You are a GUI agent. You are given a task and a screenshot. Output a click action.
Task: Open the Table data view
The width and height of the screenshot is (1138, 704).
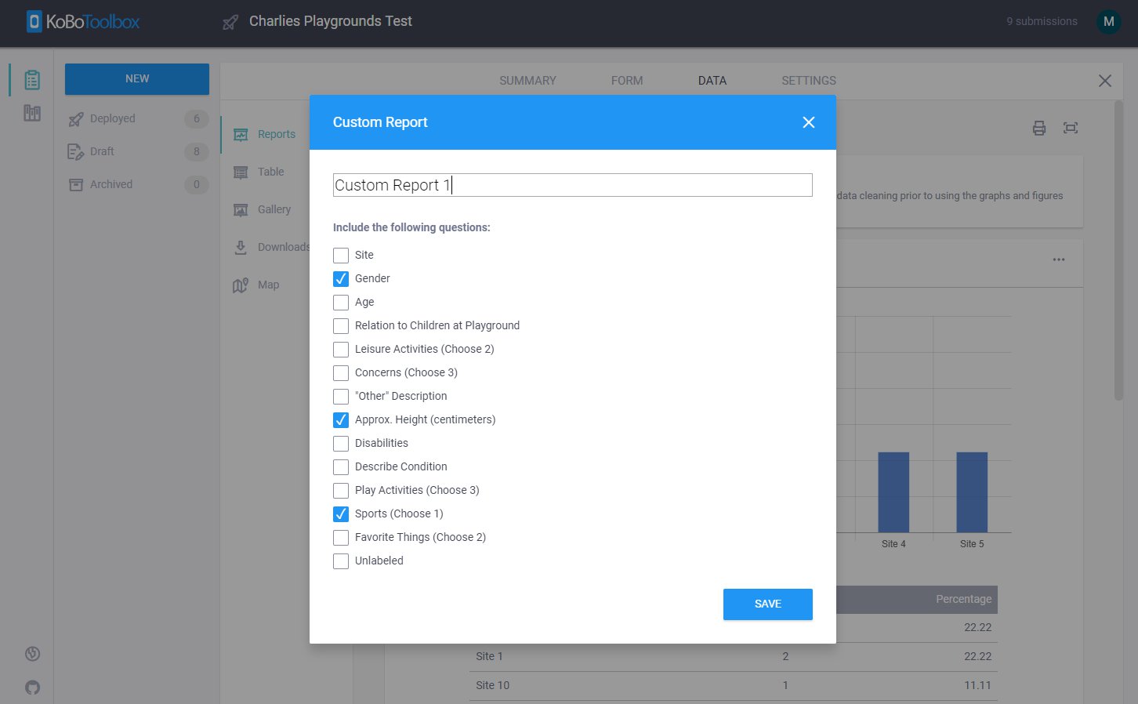(270, 172)
